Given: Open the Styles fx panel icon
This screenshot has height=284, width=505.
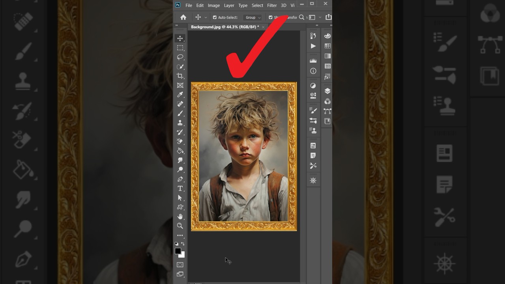Looking at the screenshot, I should pos(327,77).
